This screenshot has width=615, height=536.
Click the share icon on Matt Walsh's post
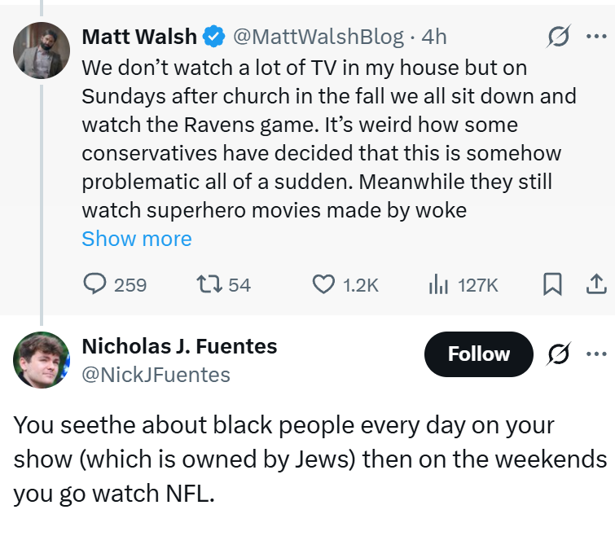[595, 284]
